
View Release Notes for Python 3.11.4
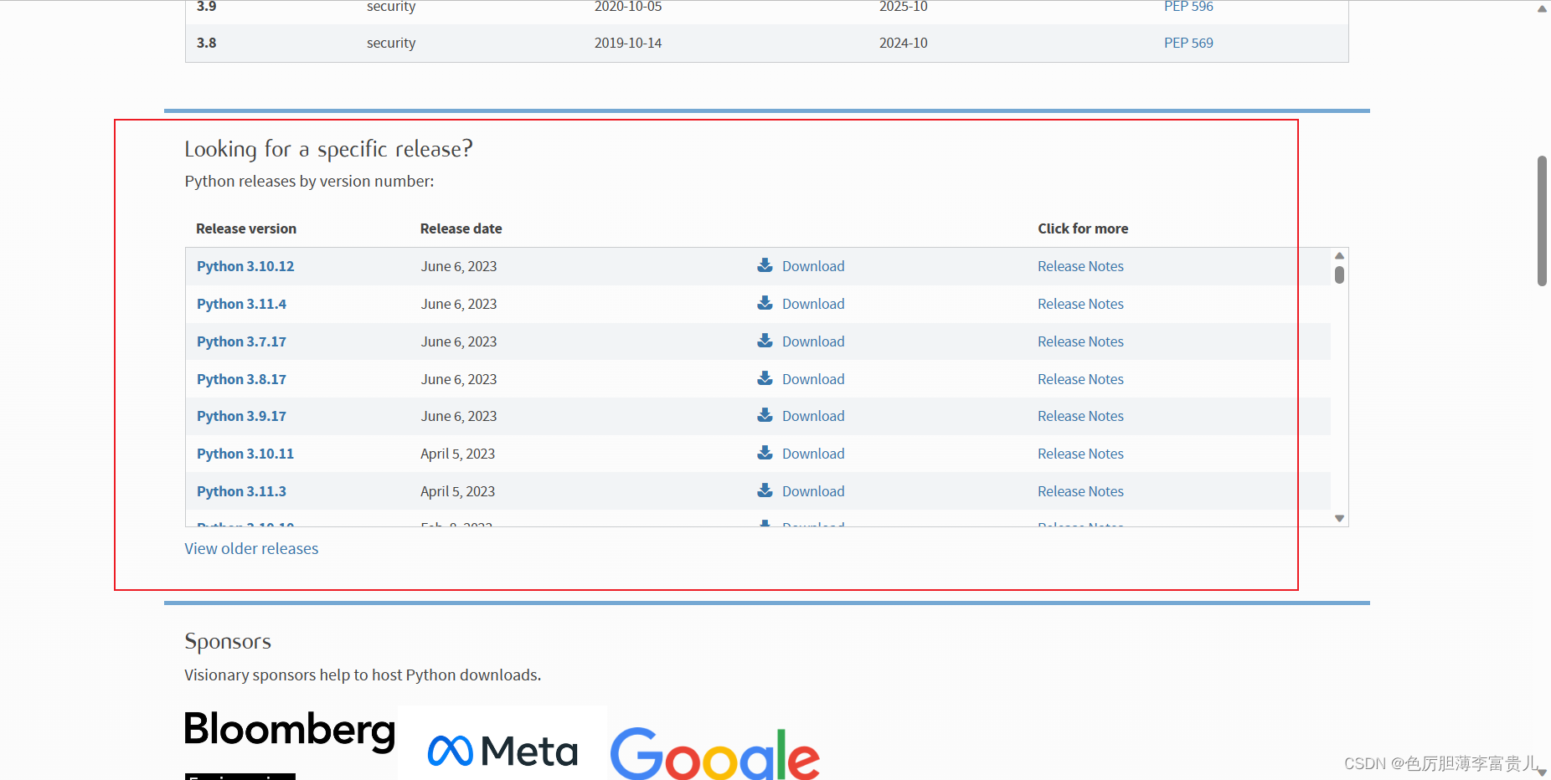[x=1080, y=304]
